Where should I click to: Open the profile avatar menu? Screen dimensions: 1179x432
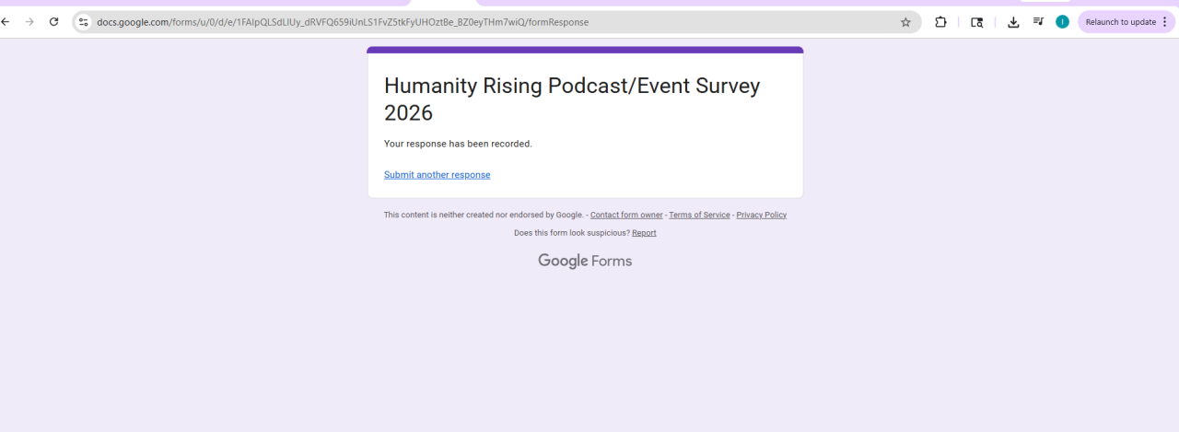[1062, 22]
